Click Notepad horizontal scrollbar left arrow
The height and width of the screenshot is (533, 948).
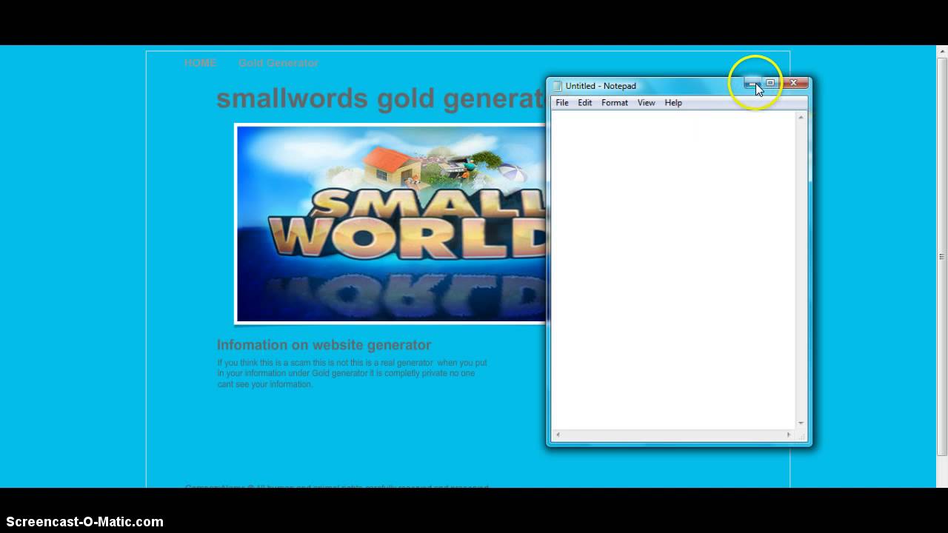pyautogui.click(x=557, y=435)
